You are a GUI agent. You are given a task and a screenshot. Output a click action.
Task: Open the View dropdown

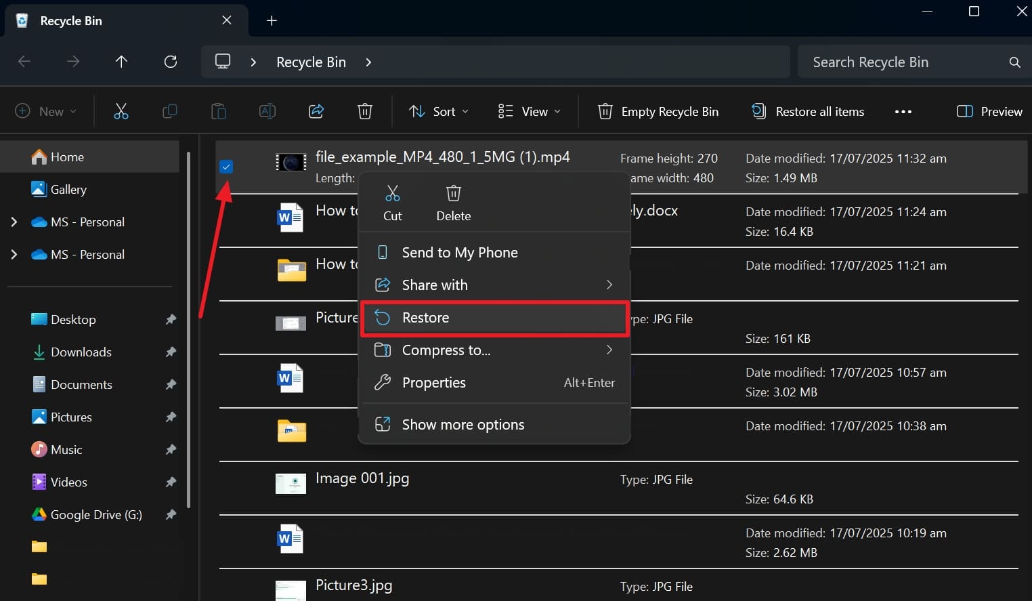click(528, 111)
